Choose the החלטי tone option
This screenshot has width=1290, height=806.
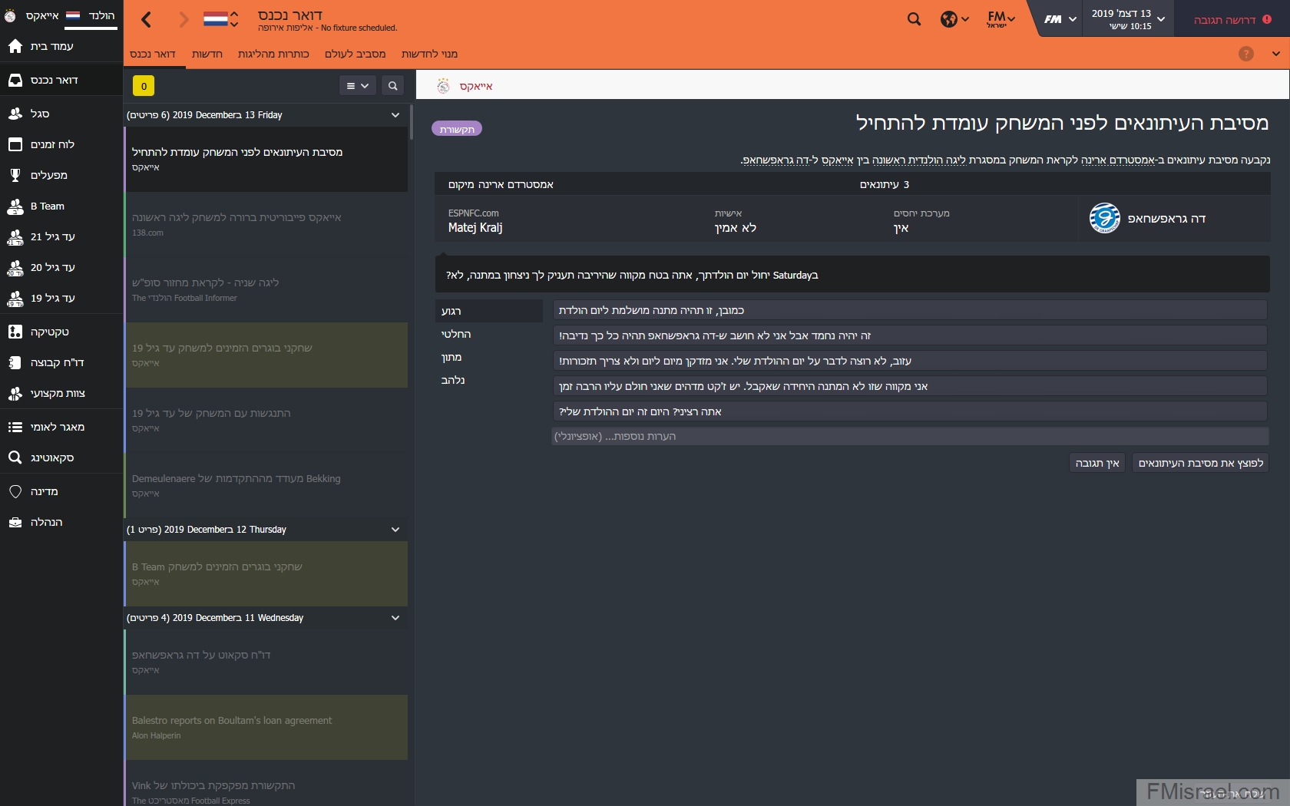(488, 334)
